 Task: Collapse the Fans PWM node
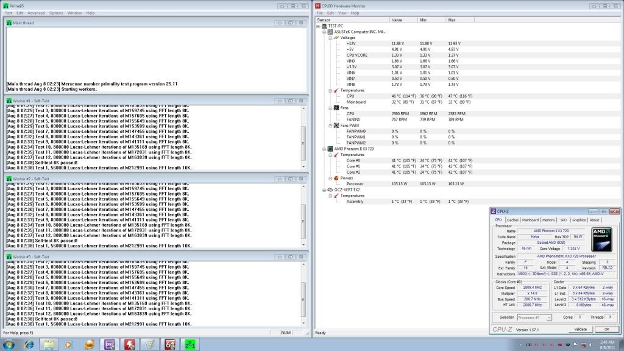pyautogui.click(x=330, y=126)
